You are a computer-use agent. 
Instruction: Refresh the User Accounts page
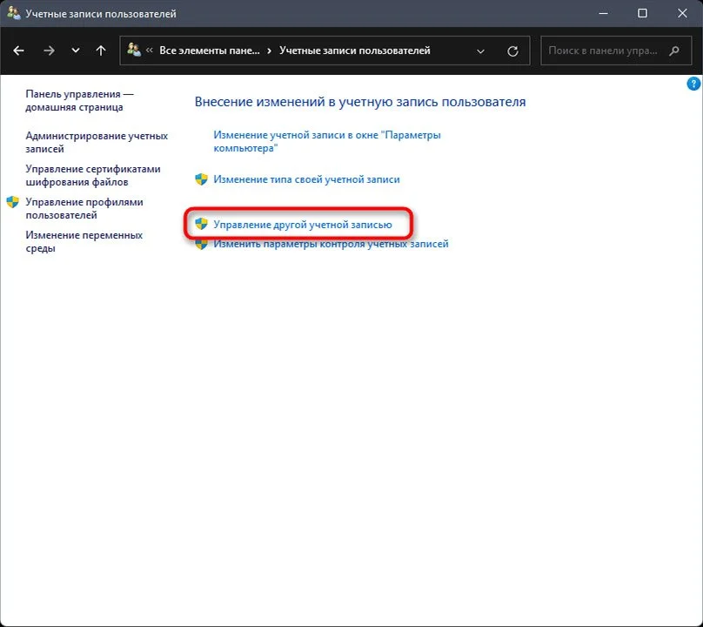point(512,51)
